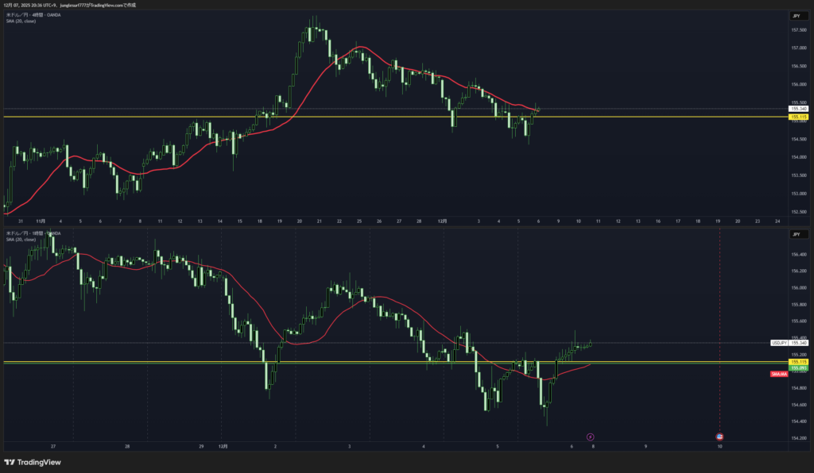This screenshot has width=814, height=473.
Task: Select the SMA (20, close) legend in upper chart
Action: 21,21
